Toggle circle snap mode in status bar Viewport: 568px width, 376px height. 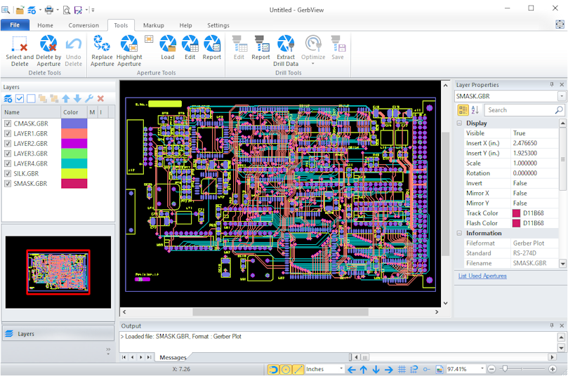[x=286, y=369]
